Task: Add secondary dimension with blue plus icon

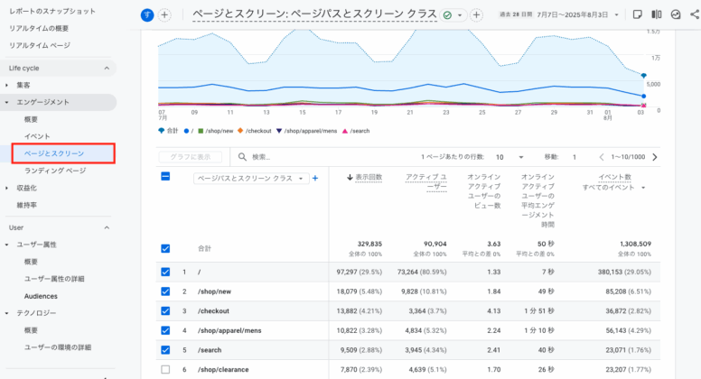Action: [x=315, y=179]
